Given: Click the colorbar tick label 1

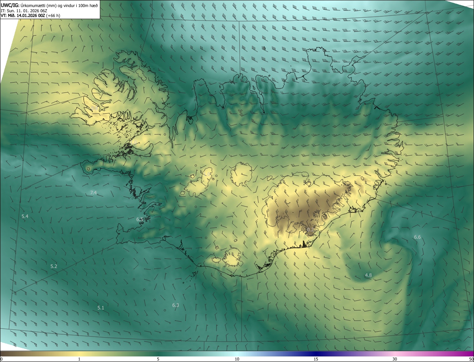Looking at the screenshot, I should (79, 359).
